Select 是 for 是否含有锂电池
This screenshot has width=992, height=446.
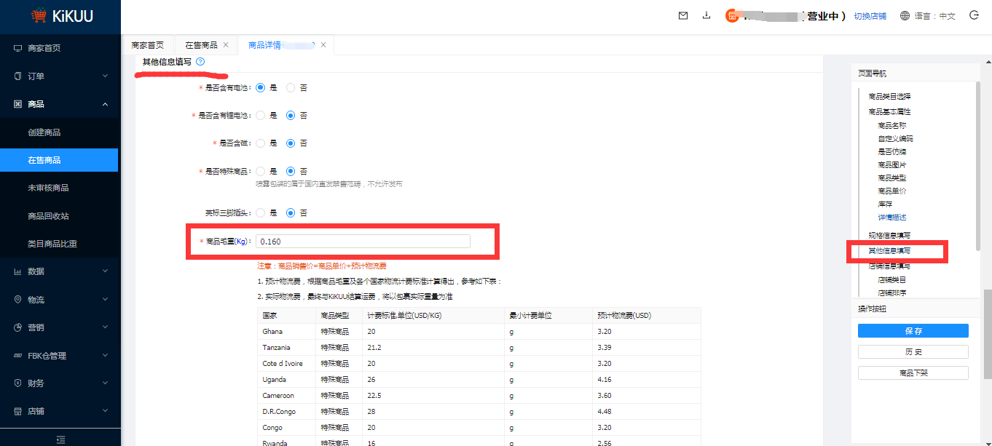[x=260, y=115]
